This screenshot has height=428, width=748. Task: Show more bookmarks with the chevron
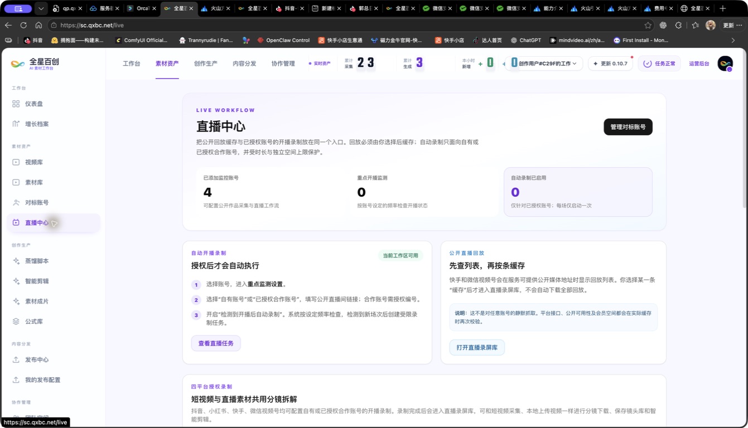[x=733, y=40]
